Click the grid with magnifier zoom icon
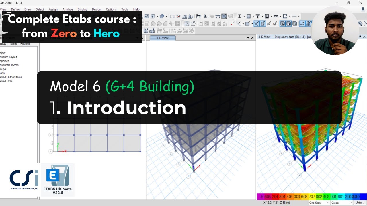367x206 pixels. (x=187, y=24)
